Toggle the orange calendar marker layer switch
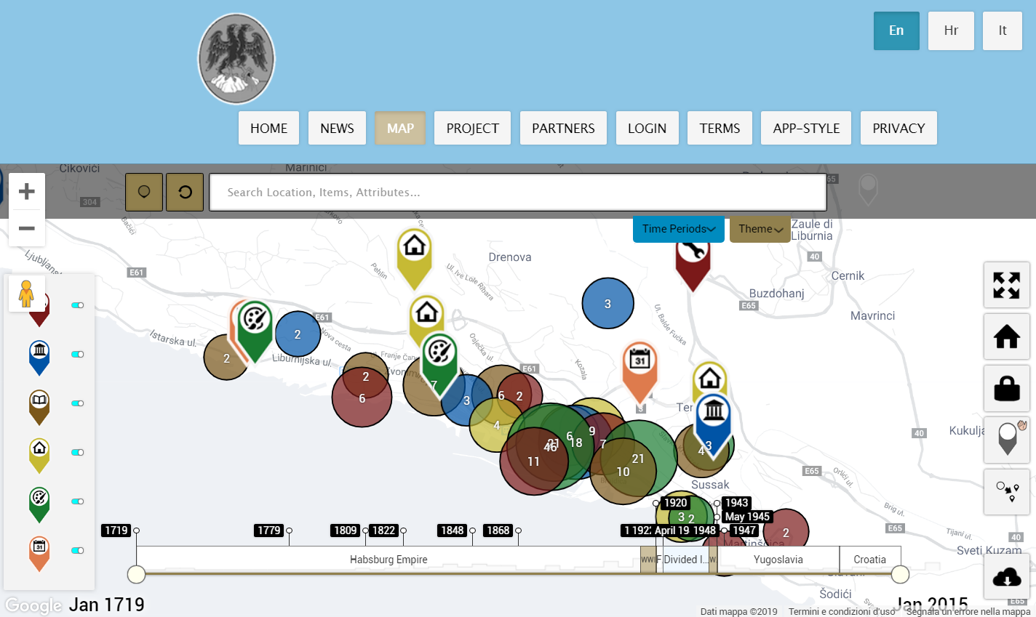Image resolution: width=1036 pixels, height=617 pixels. coord(77,551)
